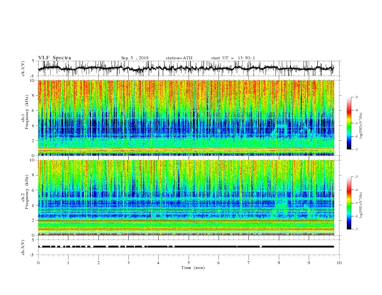
Task: Click time axis tick label "7"
Action: point(248,263)
